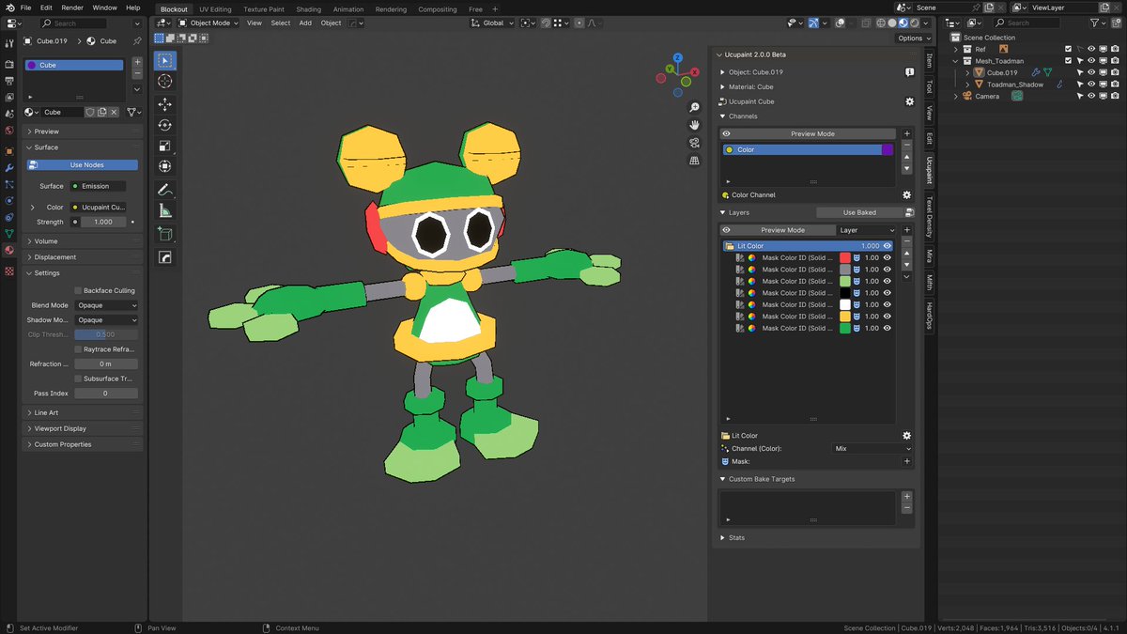The width and height of the screenshot is (1127, 634).
Task: Activate the Add Cube tool
Action: click(165, 234)
